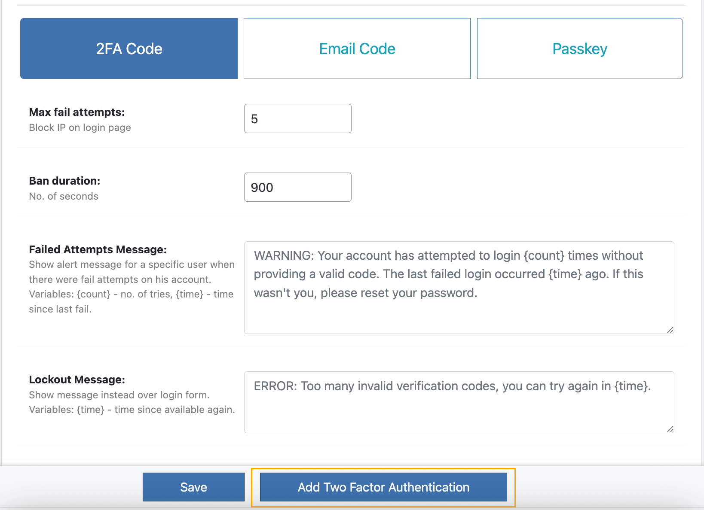Click the 'Failed Attempts Message' label
This screenshot has height=510, width=704.
coord(97,249)
